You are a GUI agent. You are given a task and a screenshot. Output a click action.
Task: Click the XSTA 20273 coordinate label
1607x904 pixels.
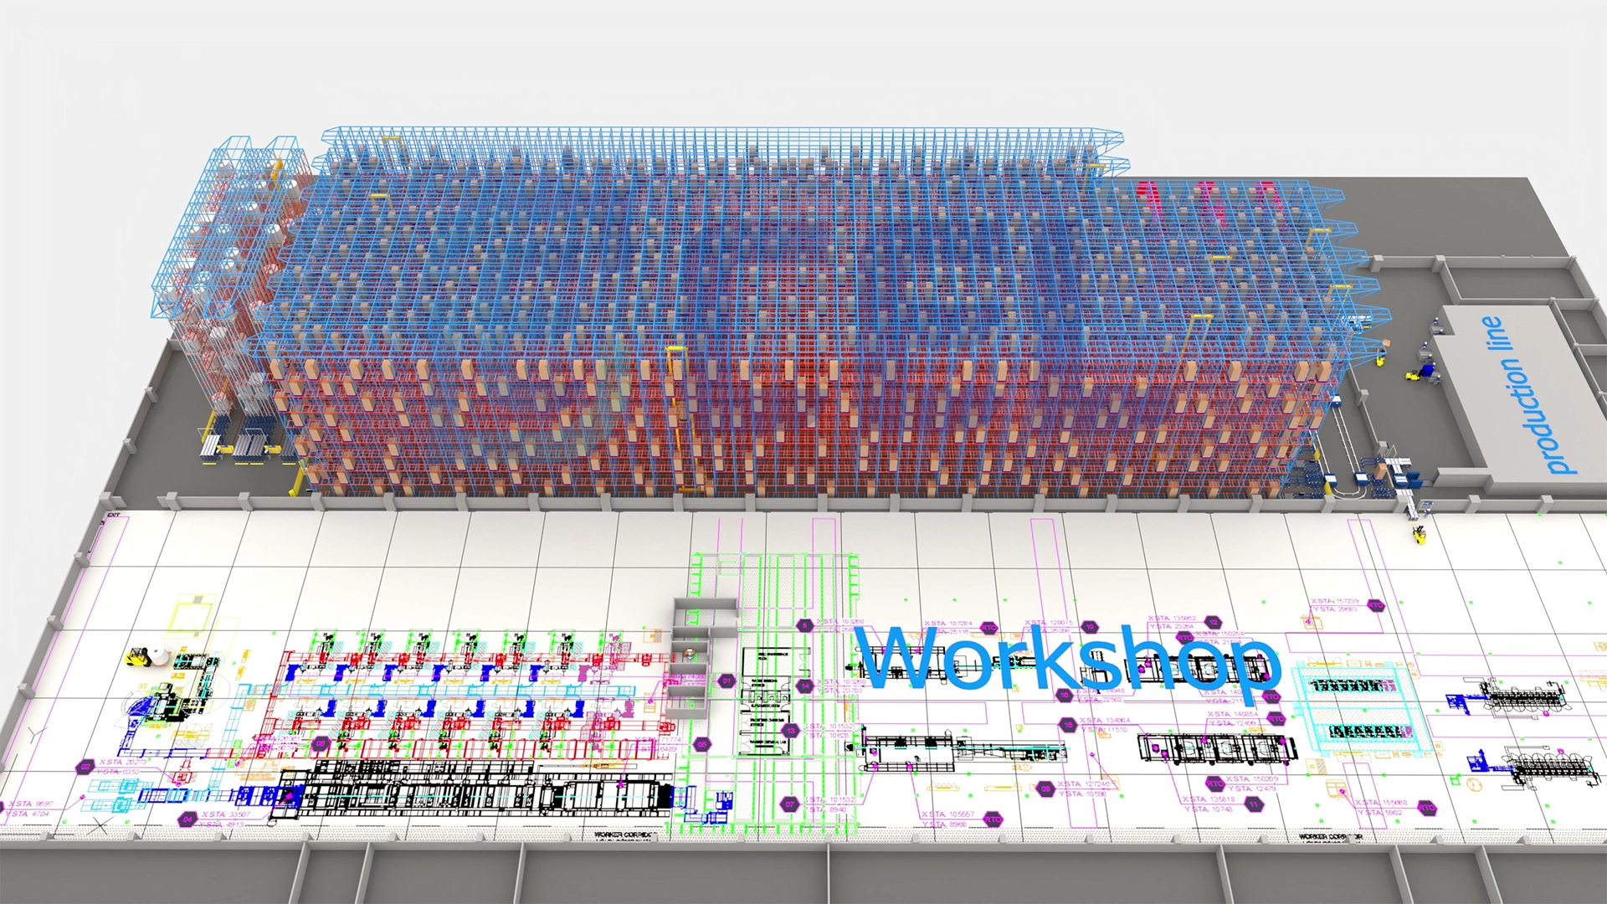123,763
